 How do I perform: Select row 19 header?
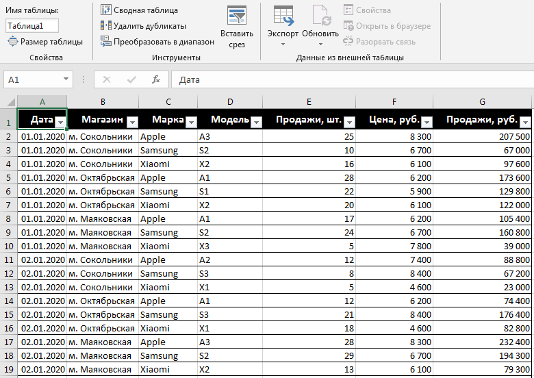8,370
